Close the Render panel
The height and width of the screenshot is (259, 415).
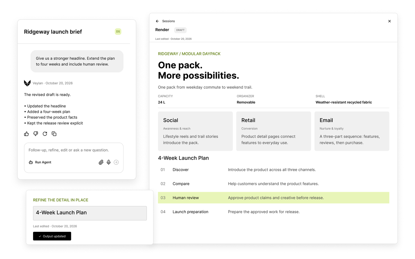[389, 21]
